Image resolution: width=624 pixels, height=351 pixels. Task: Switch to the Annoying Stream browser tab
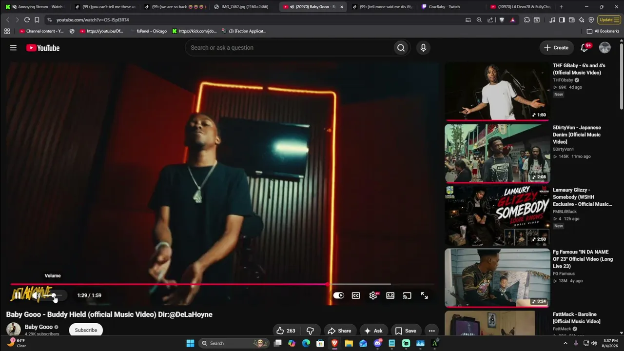point(35,7)
